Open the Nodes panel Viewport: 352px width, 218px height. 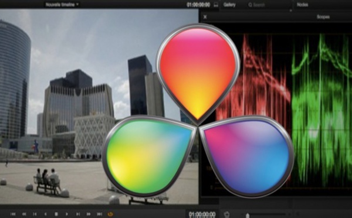pyautogui.click(x=302, y=5)
